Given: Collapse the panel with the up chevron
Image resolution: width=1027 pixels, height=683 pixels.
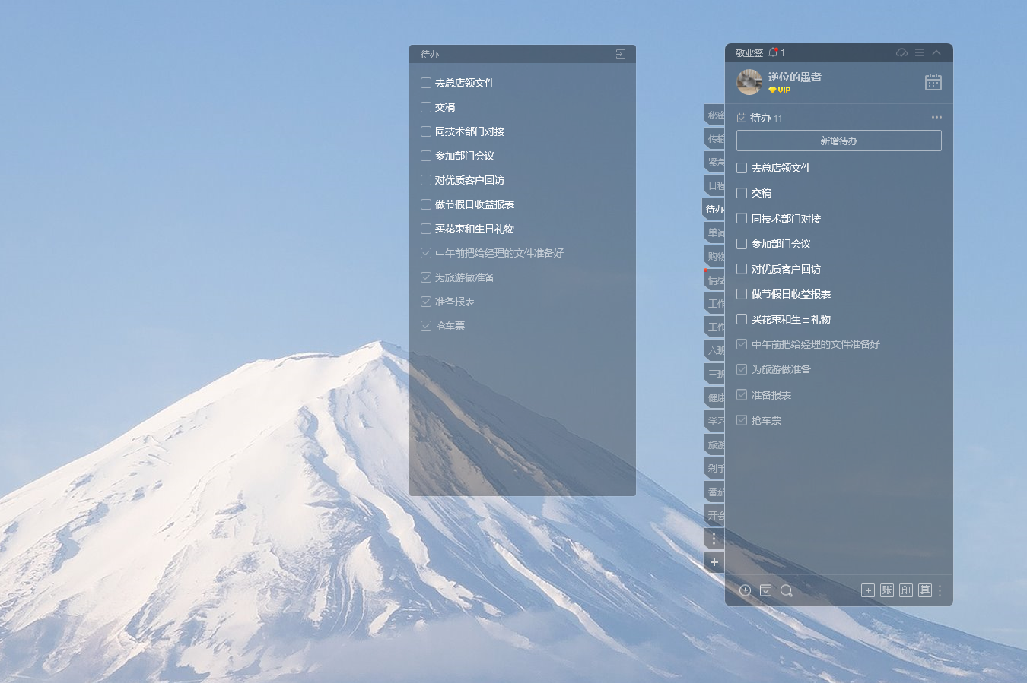Looking at the screenshot, I should point(936,52).
